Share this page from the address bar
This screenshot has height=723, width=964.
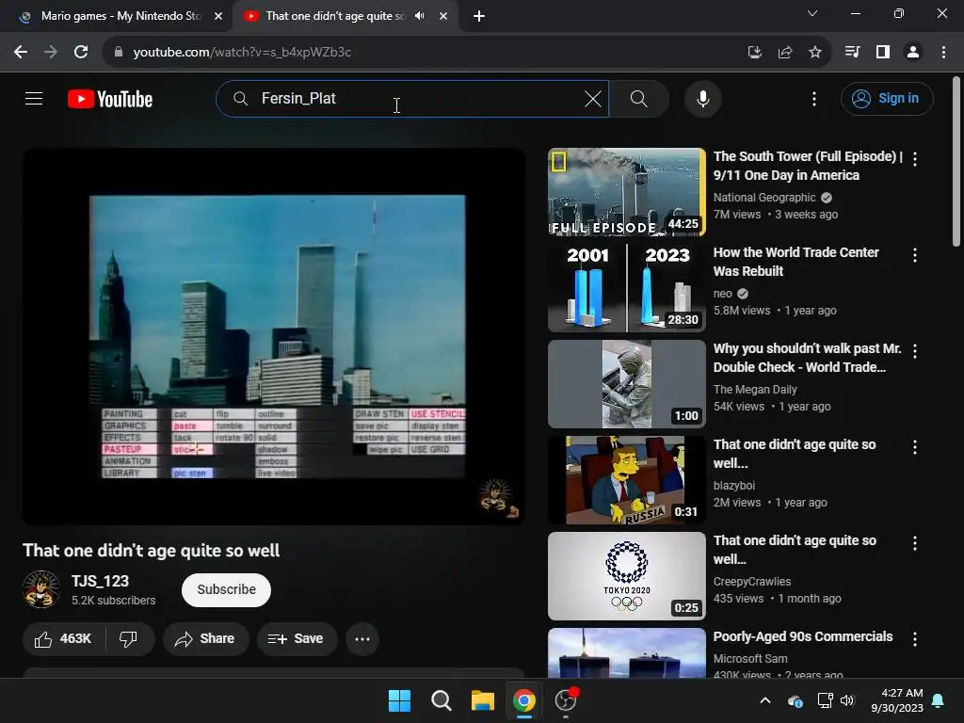[x=784, y=52]
